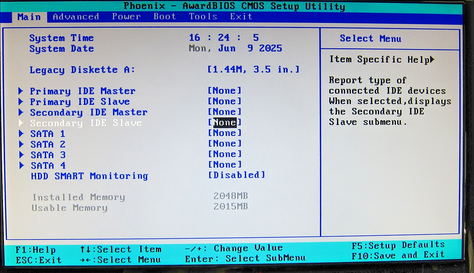Viewport: 474px width, 273px height.
Task: Click the System Date day field
Action: 250,48
